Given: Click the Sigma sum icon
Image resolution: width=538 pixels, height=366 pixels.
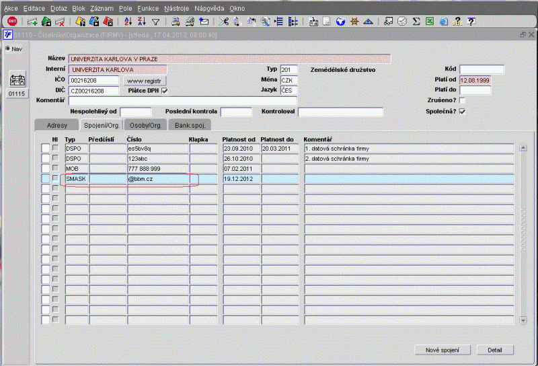Looking at the screenshot, I should (x=416, y=22).
